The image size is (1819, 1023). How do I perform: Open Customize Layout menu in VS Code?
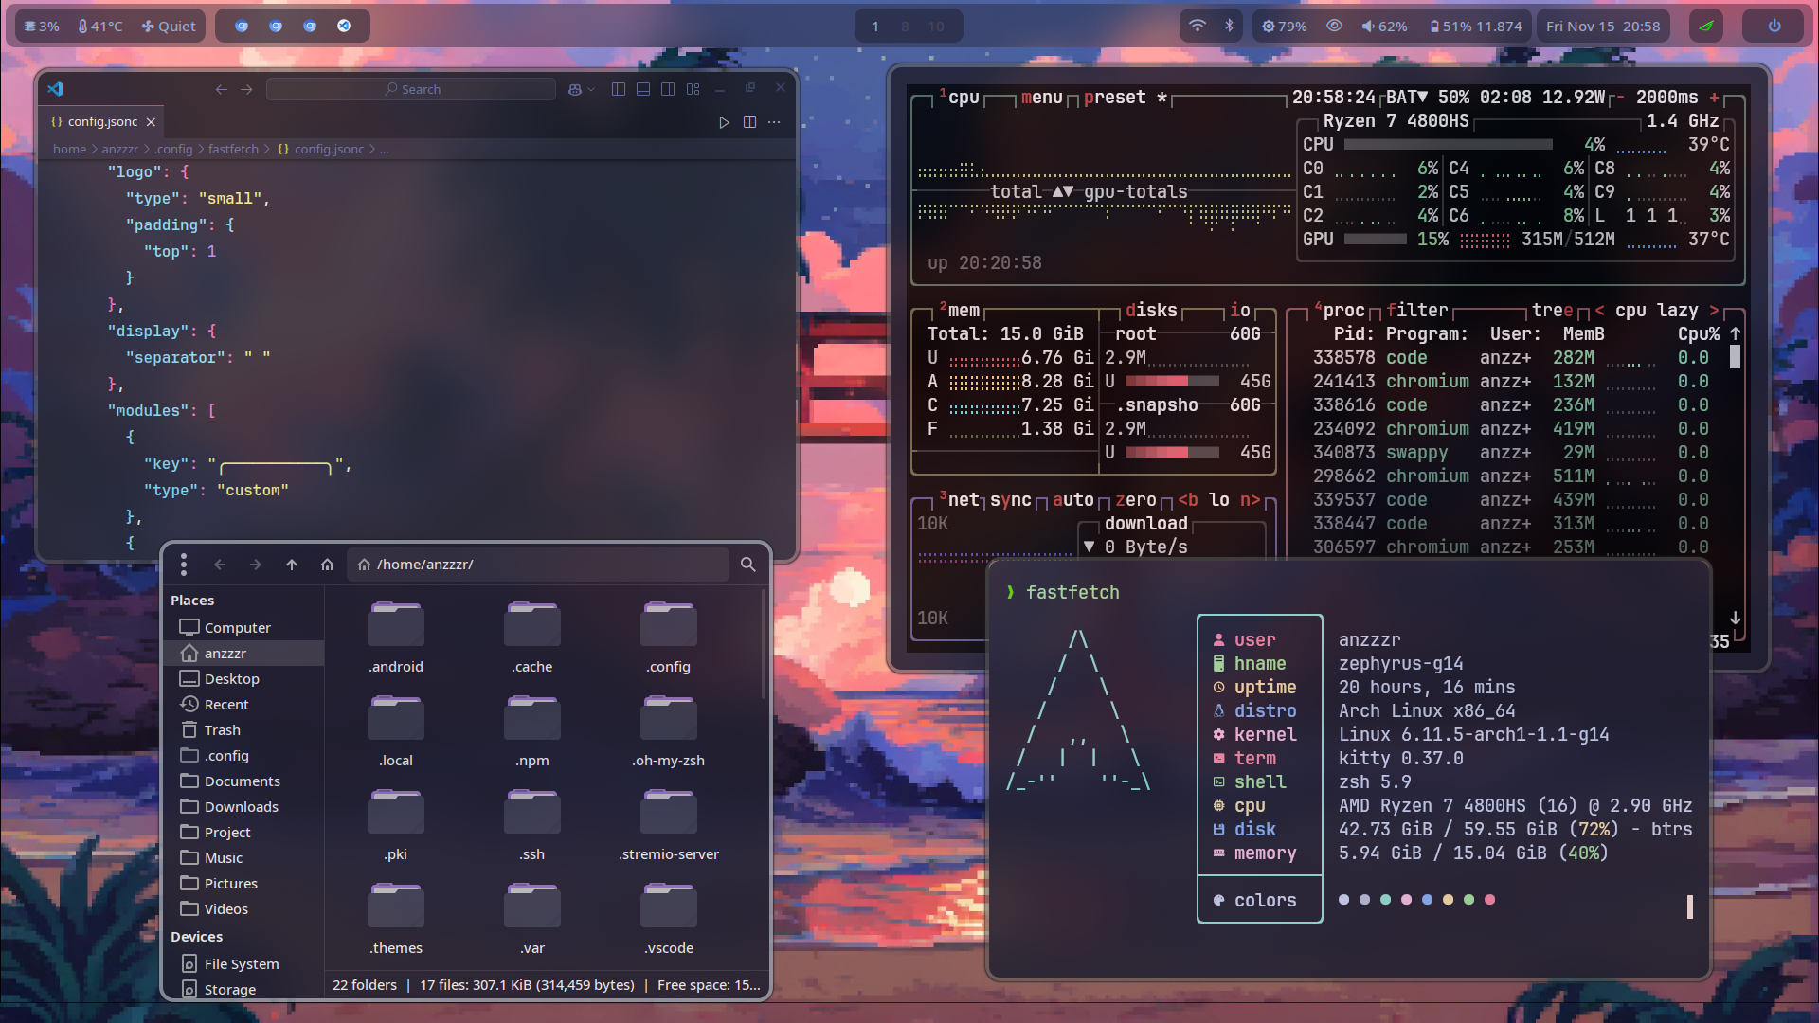click(x=693, y=89)
